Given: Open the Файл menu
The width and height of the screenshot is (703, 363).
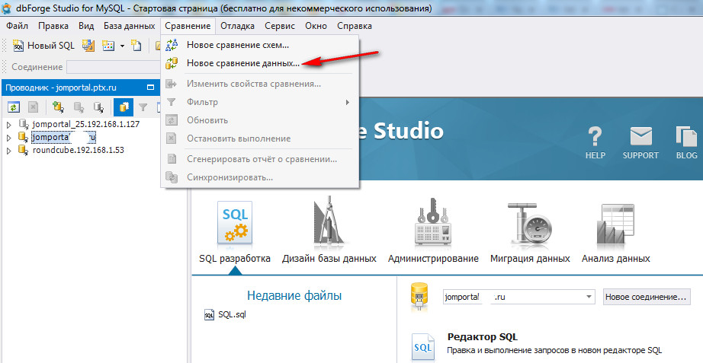Looking at the screenshot, I should click(x=17, y=26).
